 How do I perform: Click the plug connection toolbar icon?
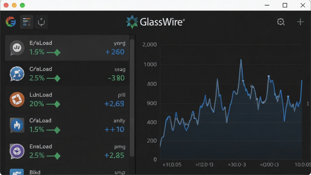click(41, 22)
